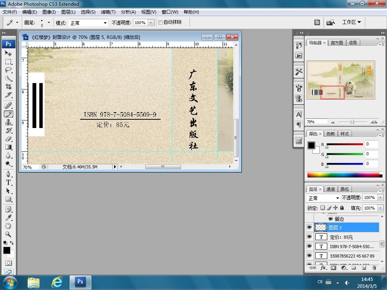Screen dimensions: 387x290
Task: Open the layer blend mode 正常 dropdown
Action: 324,198
